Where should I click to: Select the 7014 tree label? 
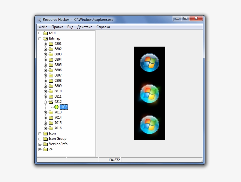(58, 118)
